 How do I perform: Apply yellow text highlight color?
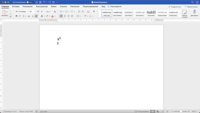pyautogui.click(x=47, y=16)
